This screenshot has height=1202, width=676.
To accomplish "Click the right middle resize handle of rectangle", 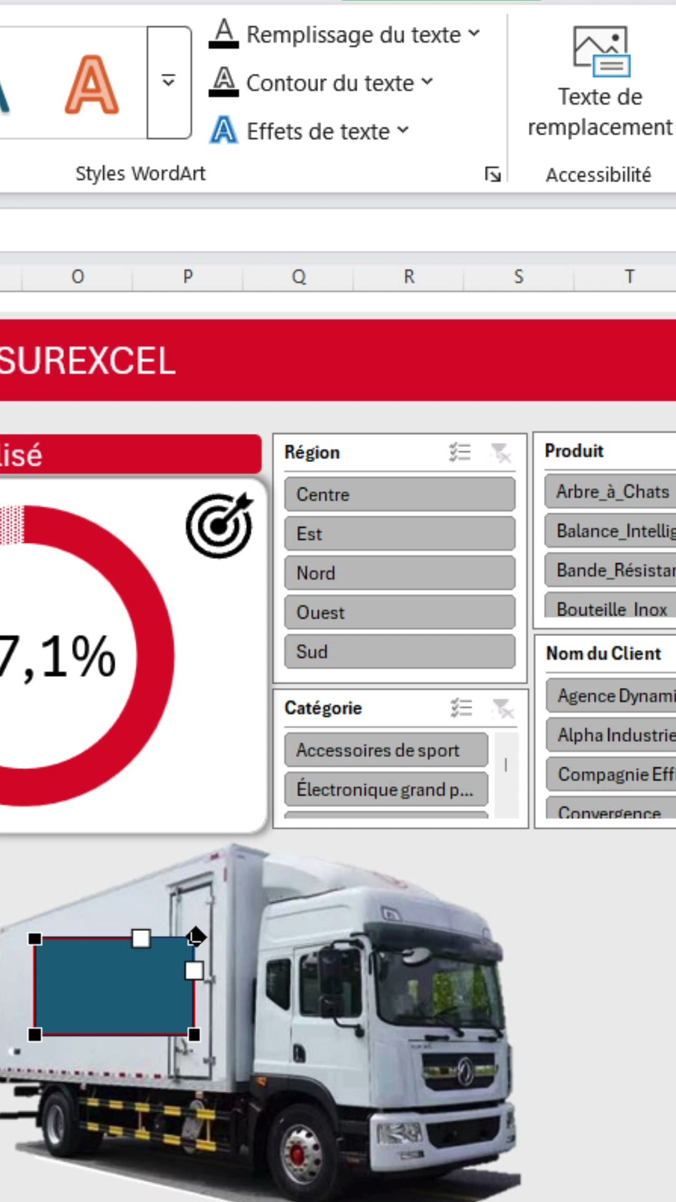I will pos(194,971).
